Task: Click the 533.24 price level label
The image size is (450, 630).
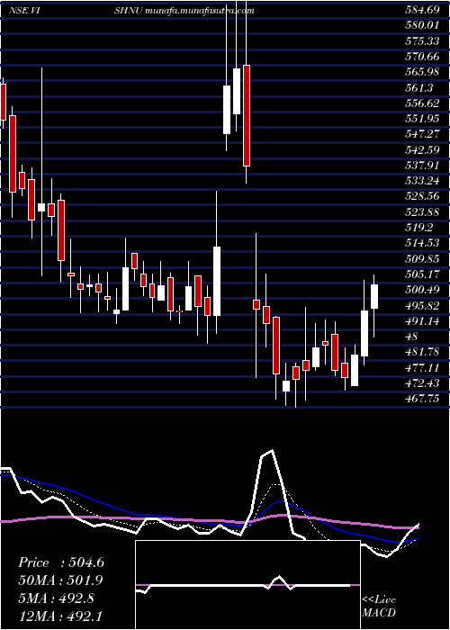Action: 422,181
